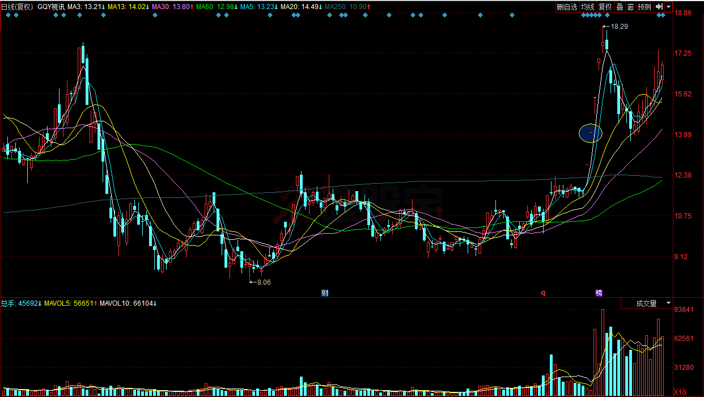Image resolution: width=704 pixels, height=397 pixels.
Task: Click the 财 financial report marker icon
Action: click(325, 293)
